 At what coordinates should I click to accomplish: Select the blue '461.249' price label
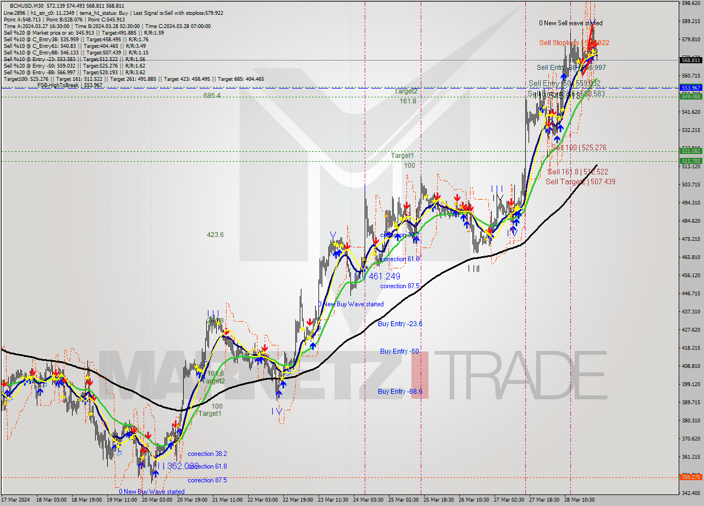384,276
